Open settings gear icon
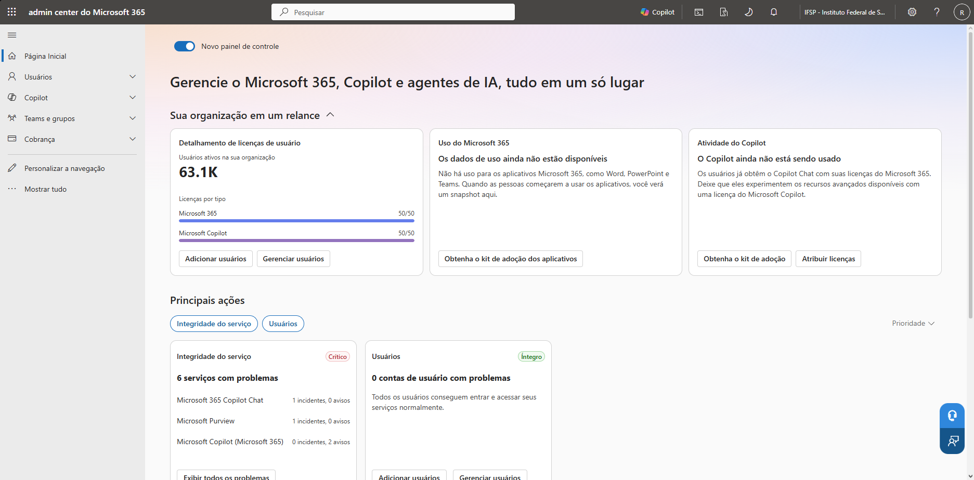The width and height of the screenshot is (974, 480). click(x=912, y=12)
